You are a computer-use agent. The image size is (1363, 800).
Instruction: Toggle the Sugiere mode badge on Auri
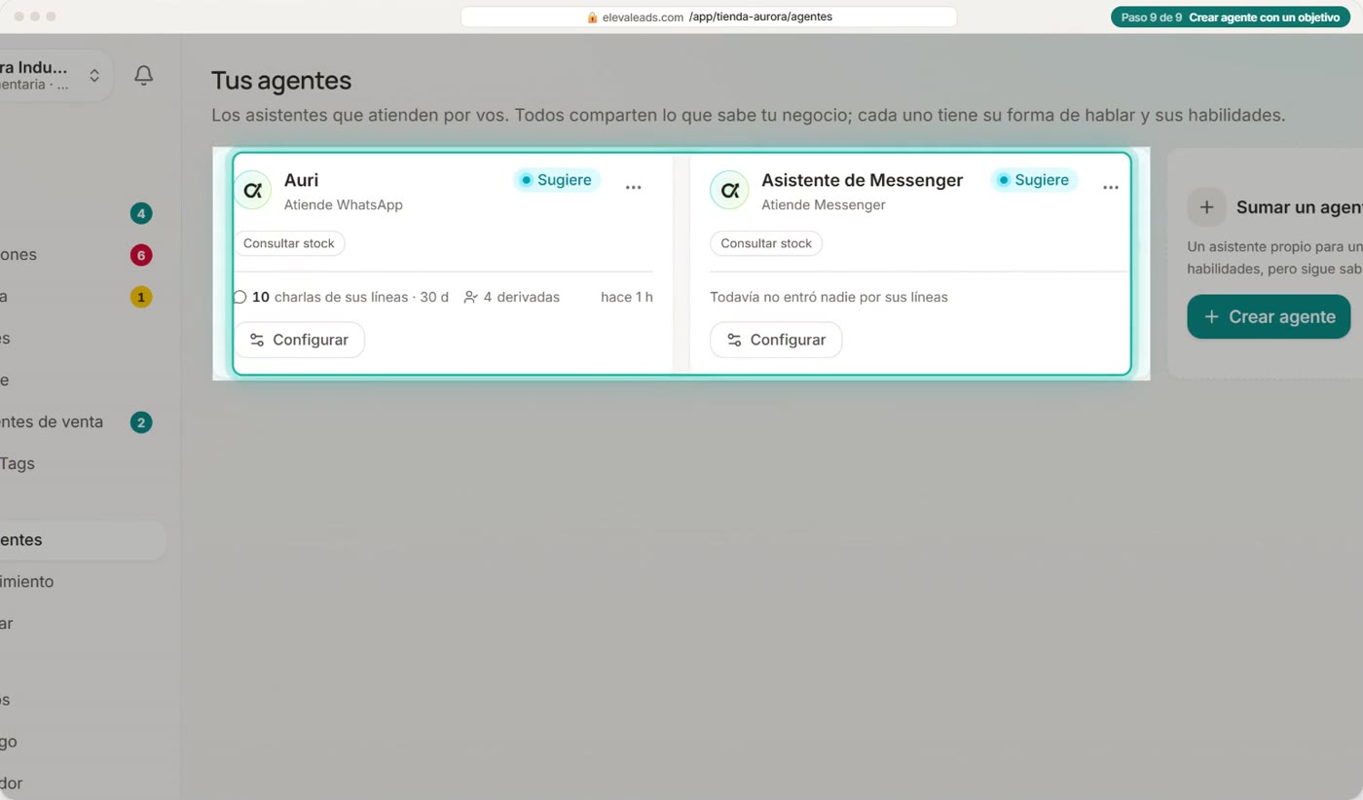click(557, 180)
